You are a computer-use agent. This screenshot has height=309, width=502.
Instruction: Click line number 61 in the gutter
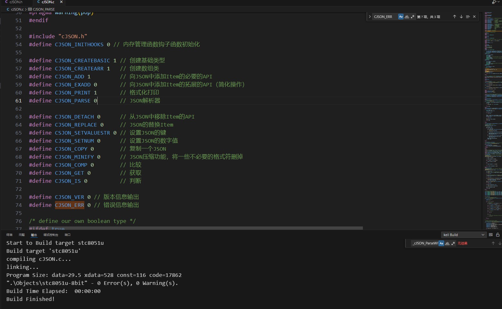coord(19,101)
